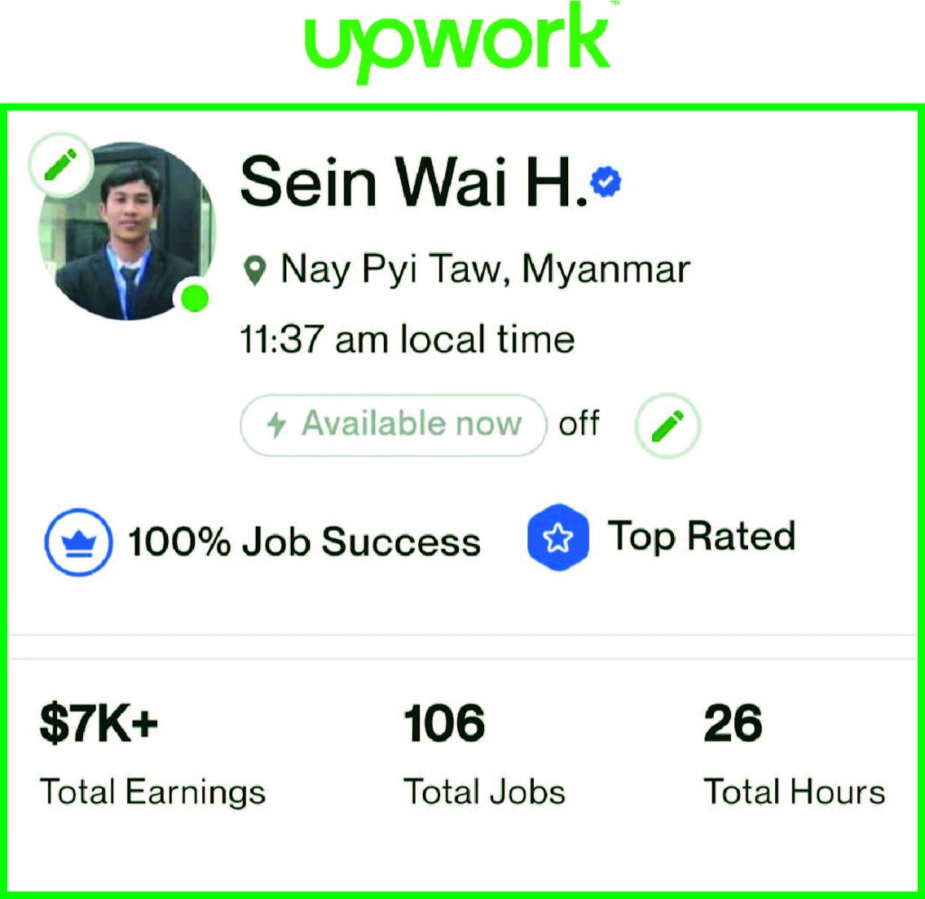Screen dimensions: 925x899
Task: Edit the profile photo with pencil icon
Action: tap(61, 164)
